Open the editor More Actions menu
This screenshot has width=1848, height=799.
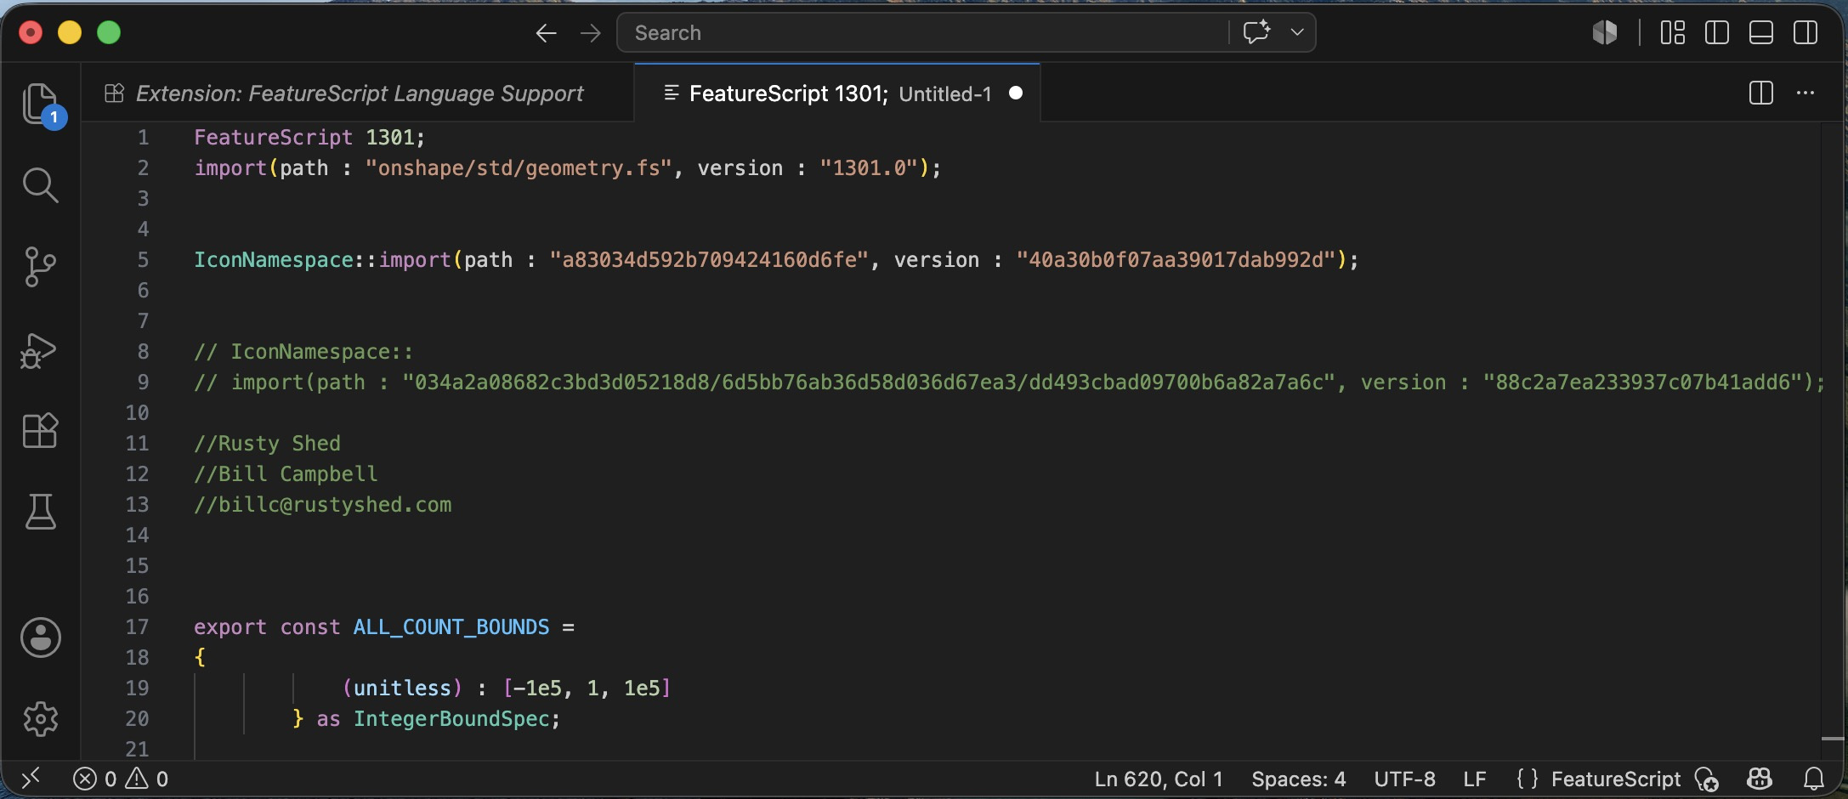[1805, 93]
